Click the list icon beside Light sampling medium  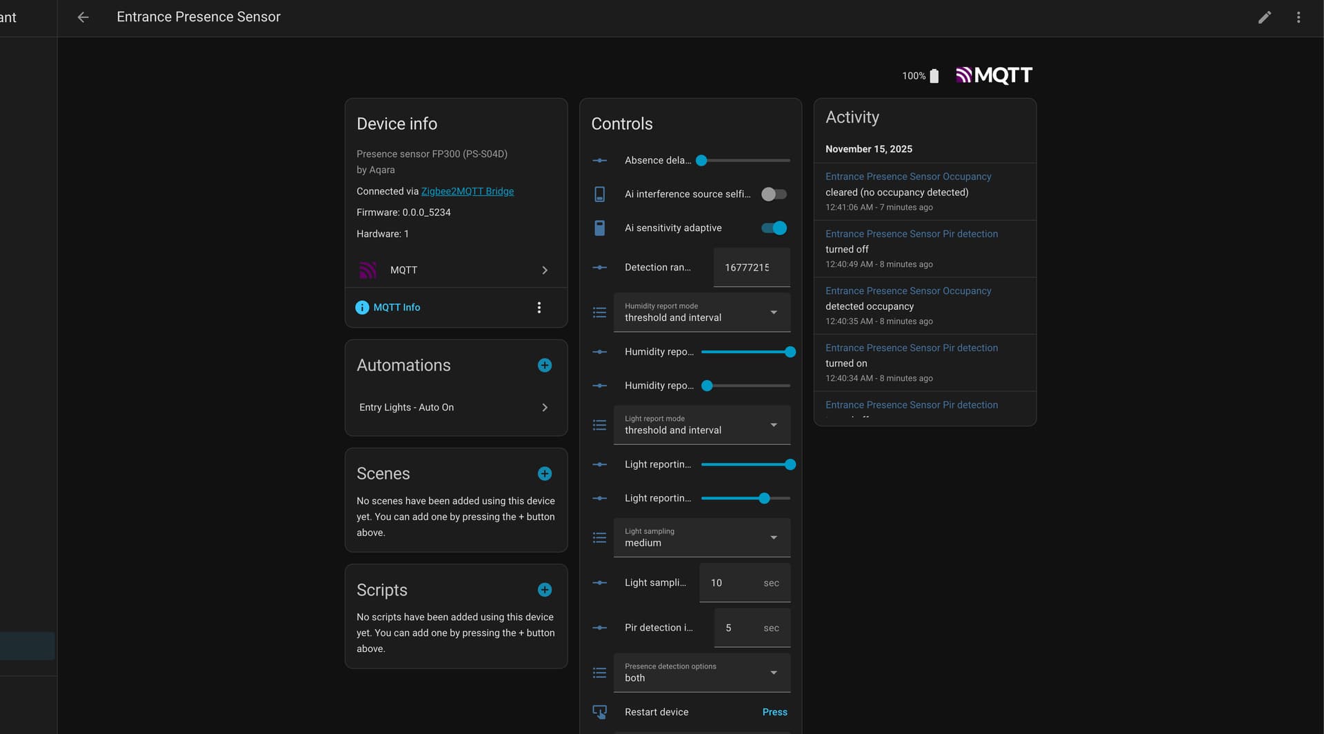coord(600,537)
